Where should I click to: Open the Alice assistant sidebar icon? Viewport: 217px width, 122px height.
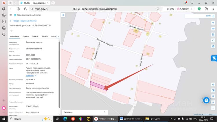pyautogui.click(x=4, y=108)
